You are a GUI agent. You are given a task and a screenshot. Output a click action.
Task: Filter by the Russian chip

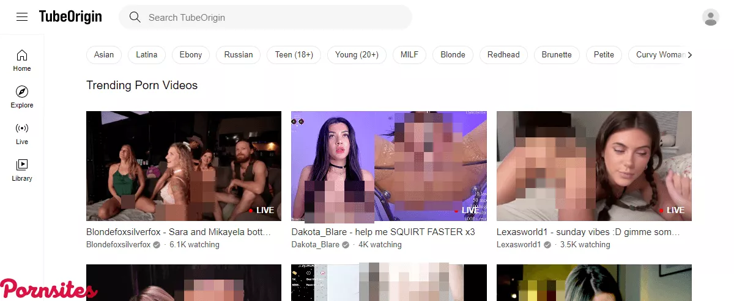click(238, 55)
